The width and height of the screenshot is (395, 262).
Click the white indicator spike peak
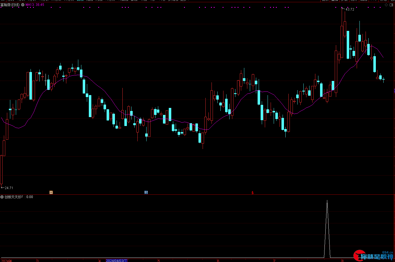[x=327, y=201]
